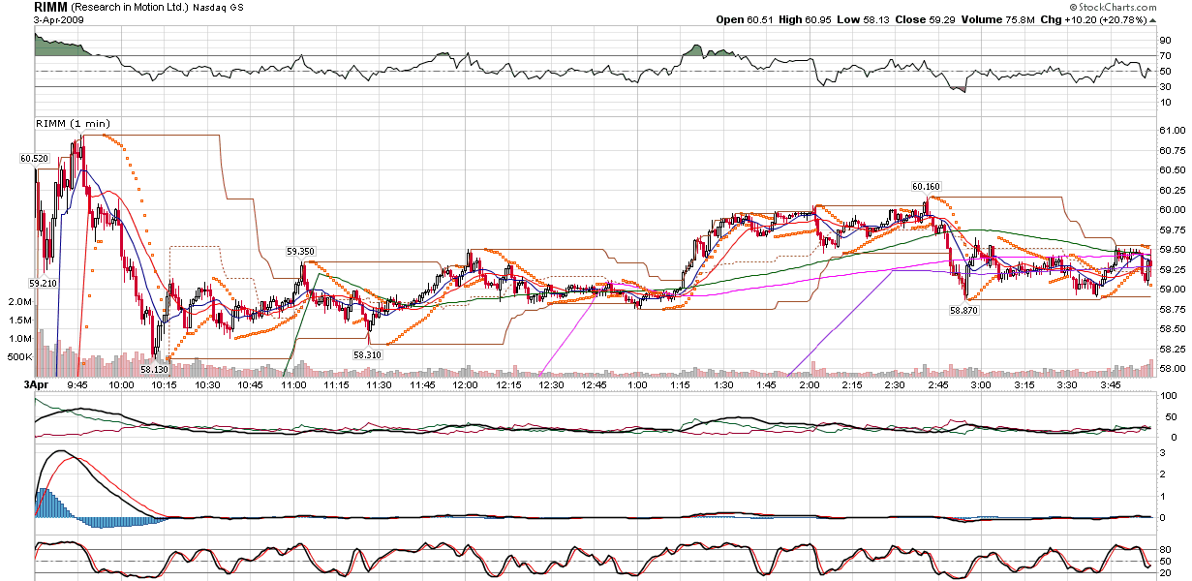Screen dimensions: 1192x581
Task: Click the 60.160 peak price annotation
Action: pyautogui.click(x=926, y=186)
